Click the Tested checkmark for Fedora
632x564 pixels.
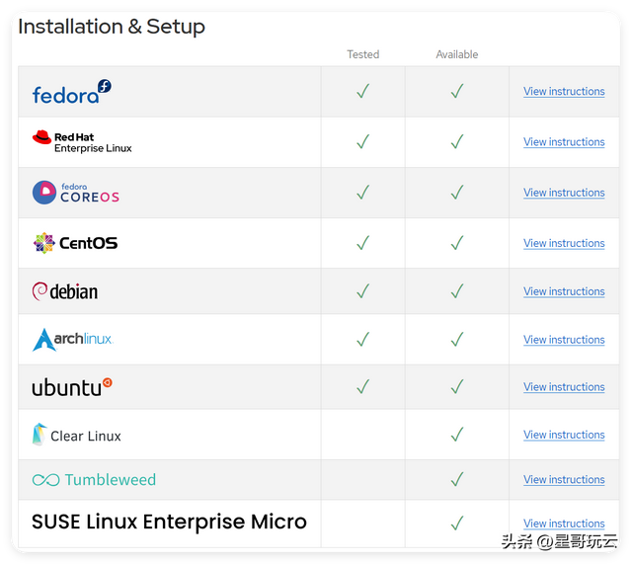[363, 91]
